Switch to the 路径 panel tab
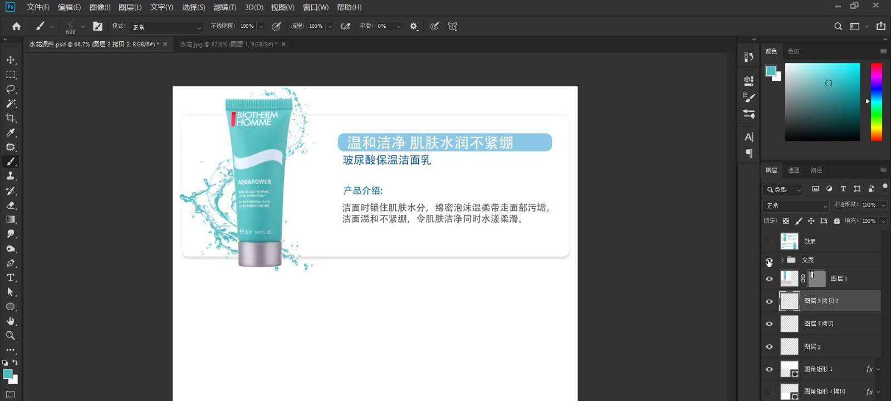Screen dimensions: 891x401 click(816, 170)
